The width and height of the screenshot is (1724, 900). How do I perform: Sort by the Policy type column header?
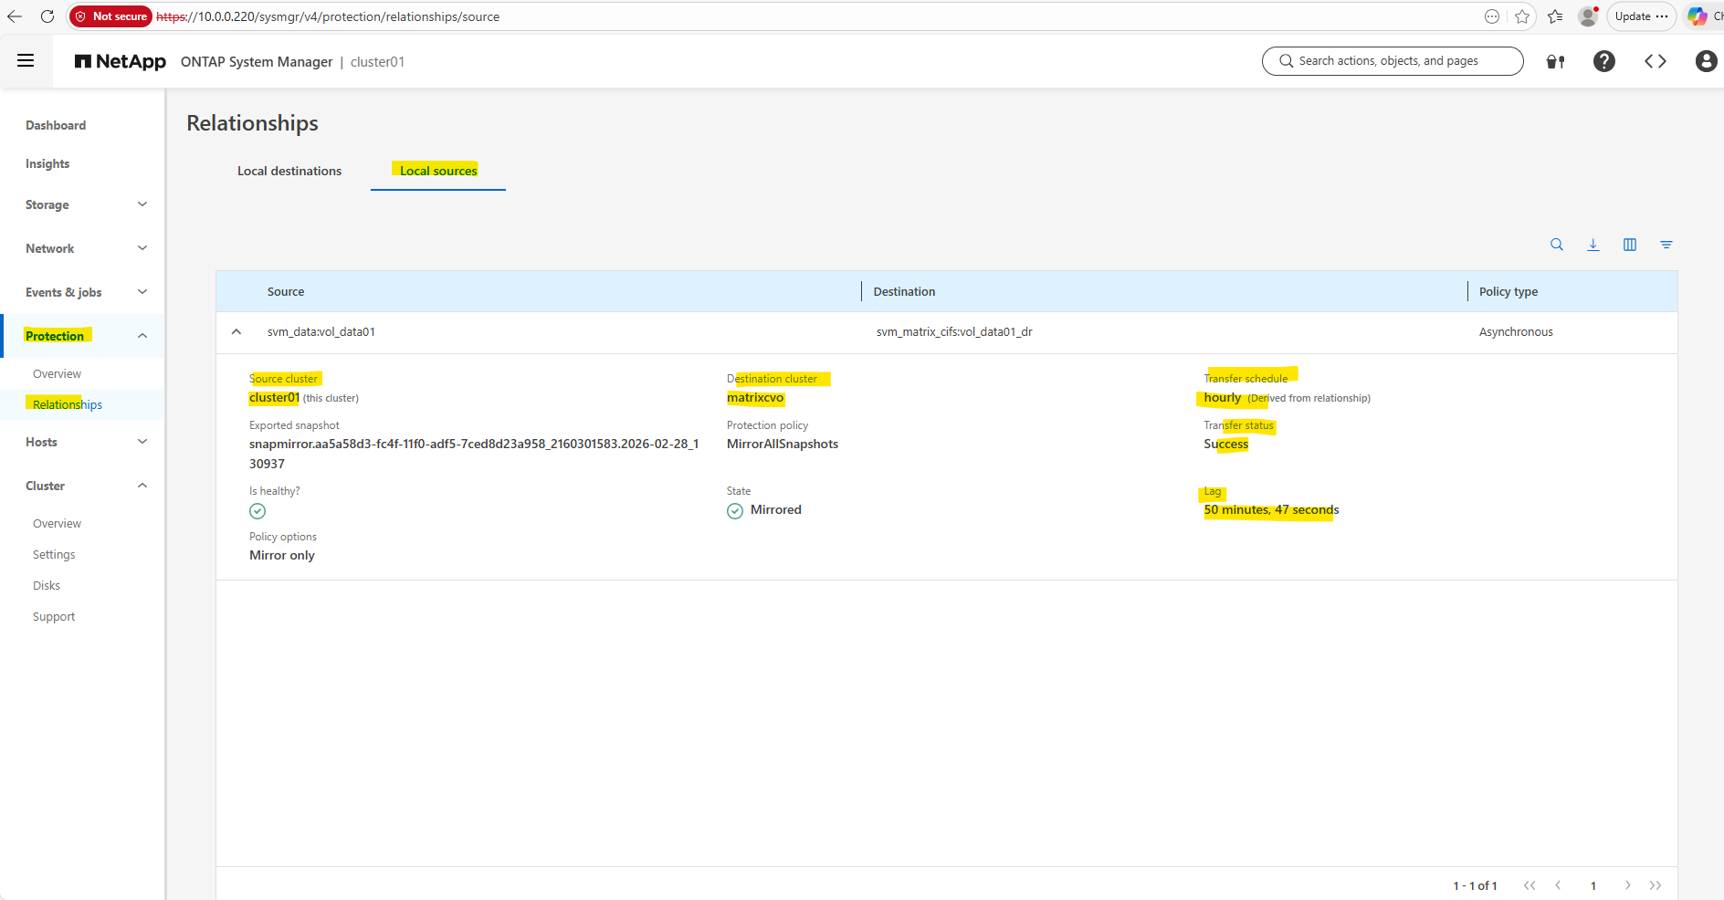1508,291
